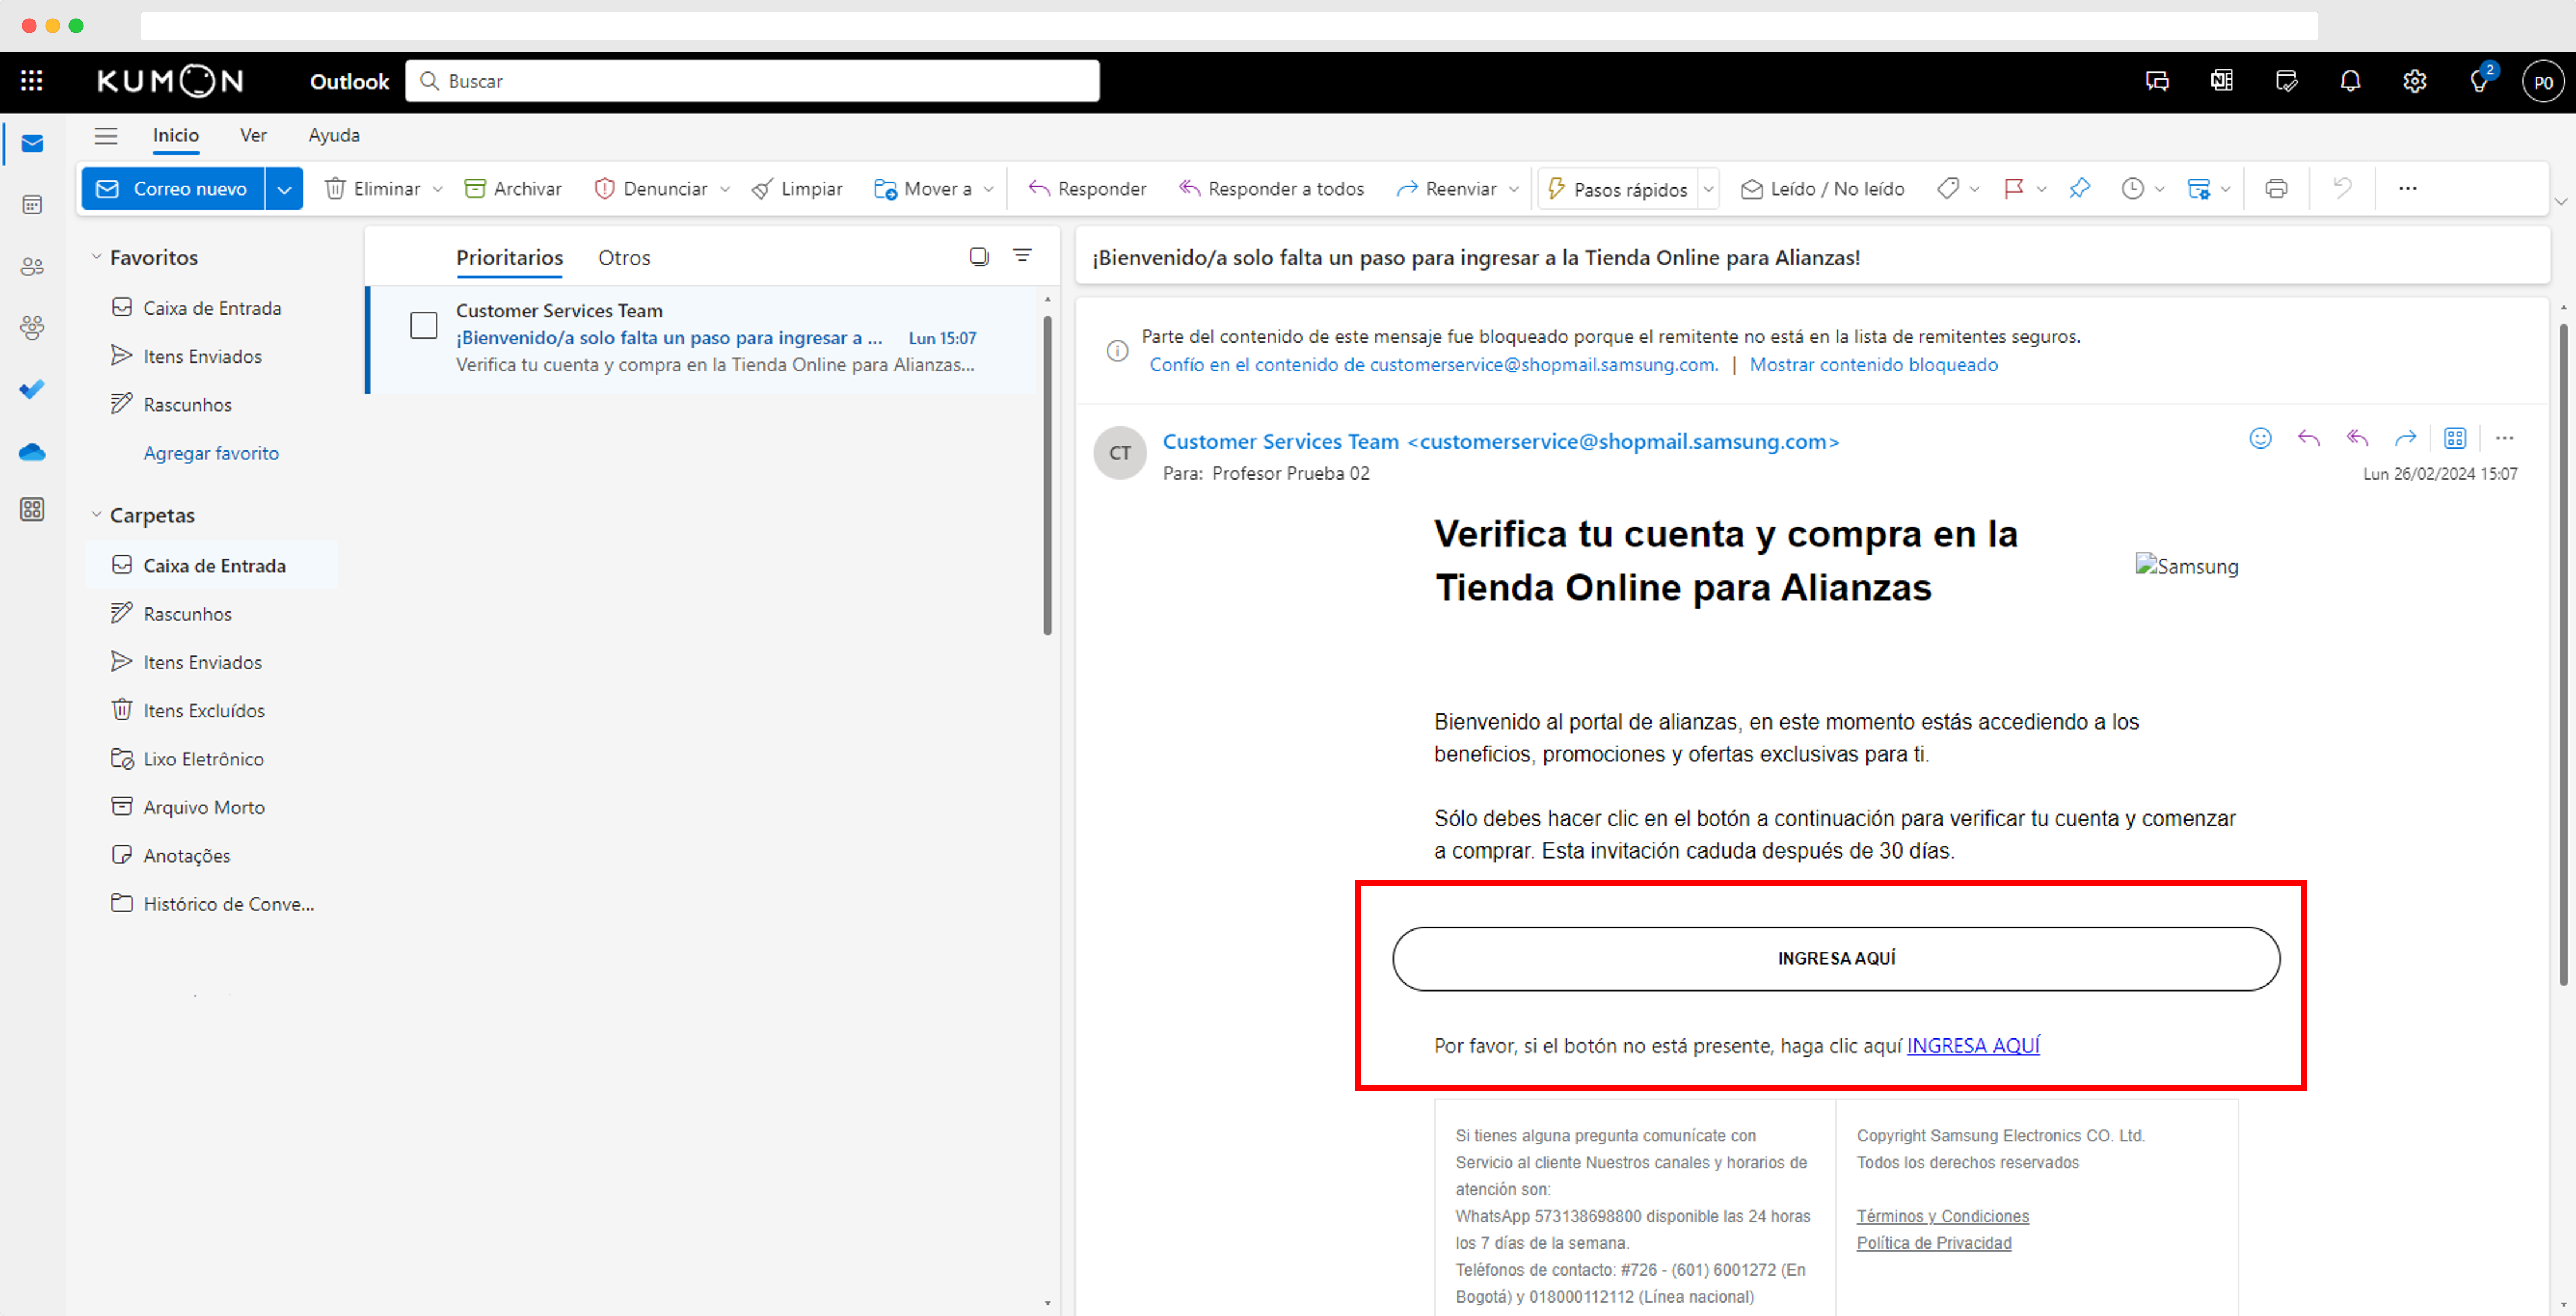Collapse the Favoritos folder group
The height and width of the screenshot is (1316, 2576).
pos(96,257)
